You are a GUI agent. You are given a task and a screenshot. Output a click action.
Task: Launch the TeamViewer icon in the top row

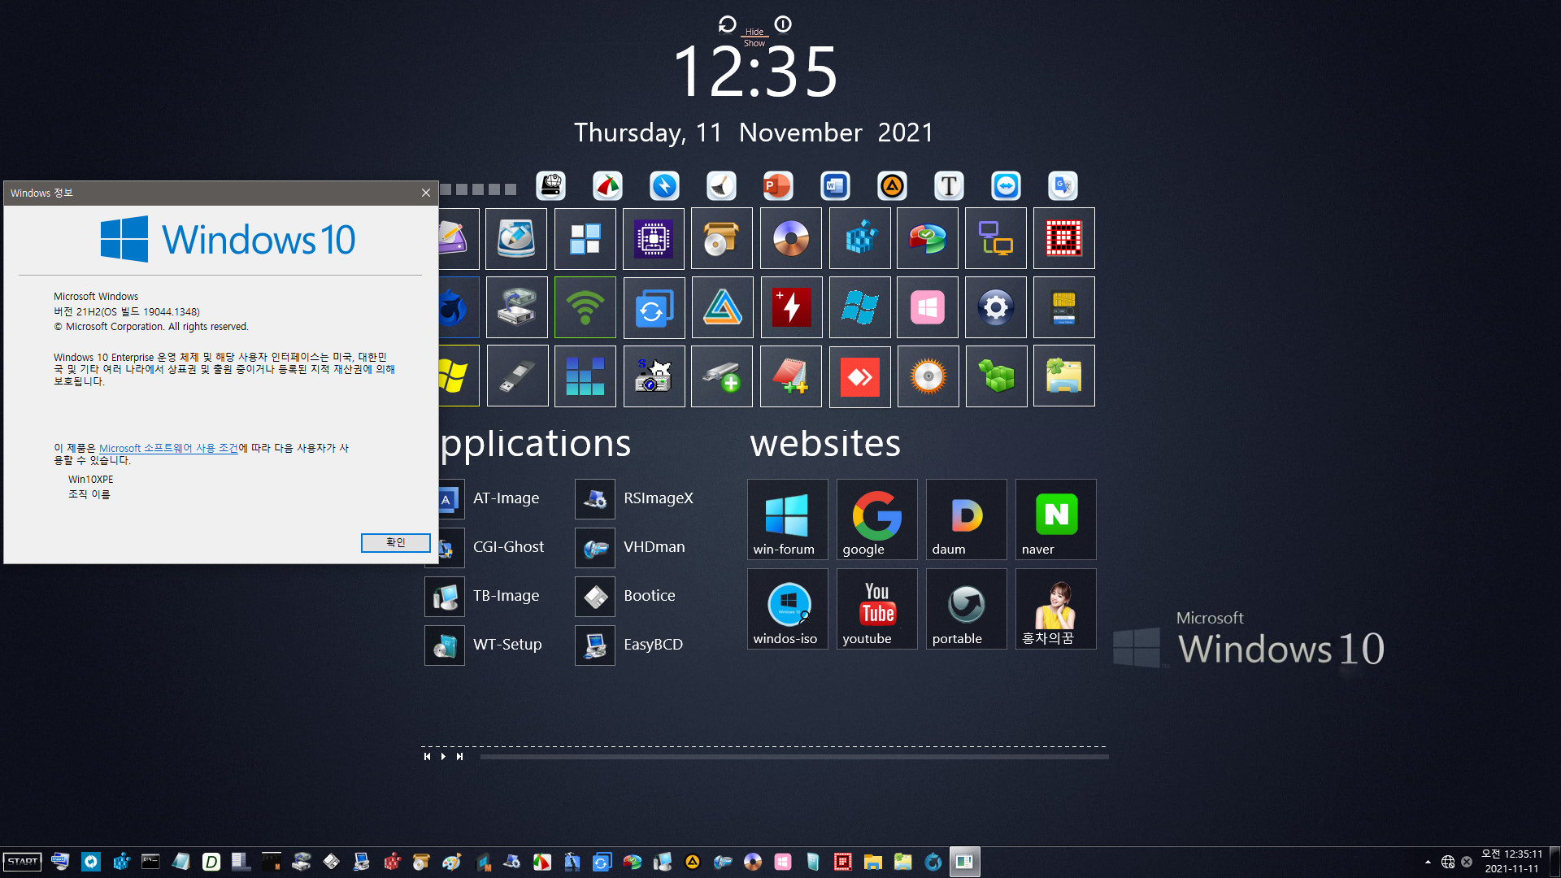pyautogui.click(x=1006, y=186)
